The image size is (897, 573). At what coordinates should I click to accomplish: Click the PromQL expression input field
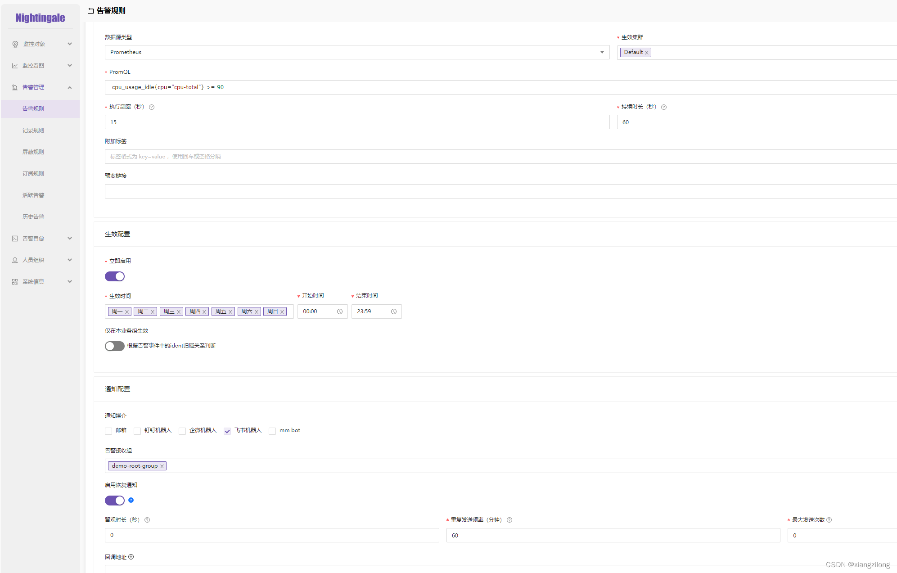(x=450, y=87)
